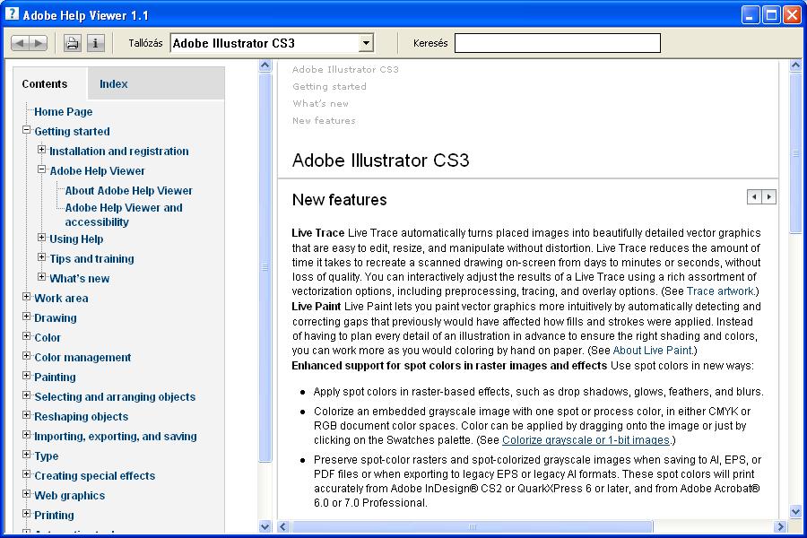807x538 pixels.
Task: Select the Printing tree label
Action: 54,515
